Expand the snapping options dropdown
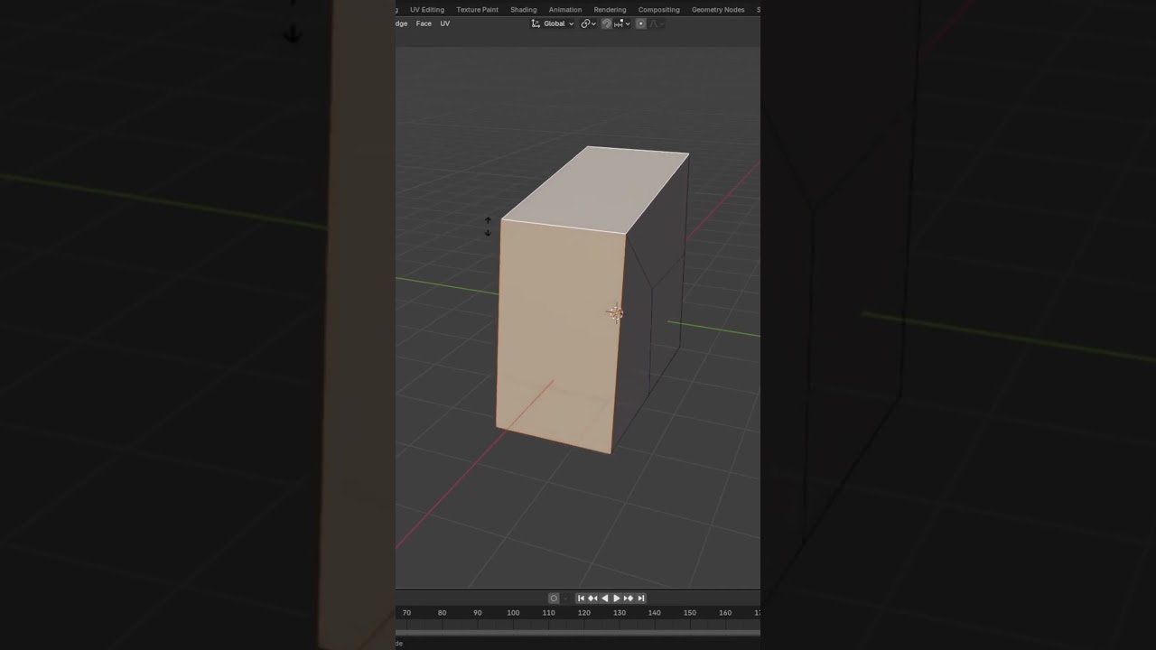1156x650 pixels. [x=622, y=23]
